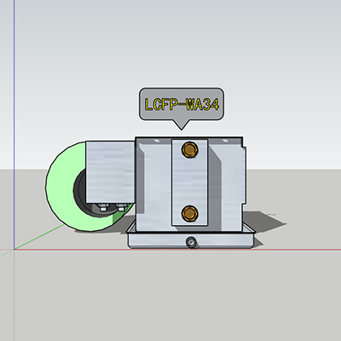Viewport: 341px width, 341px height.
Task: Select the round plug on base tray
Action: 191,242
